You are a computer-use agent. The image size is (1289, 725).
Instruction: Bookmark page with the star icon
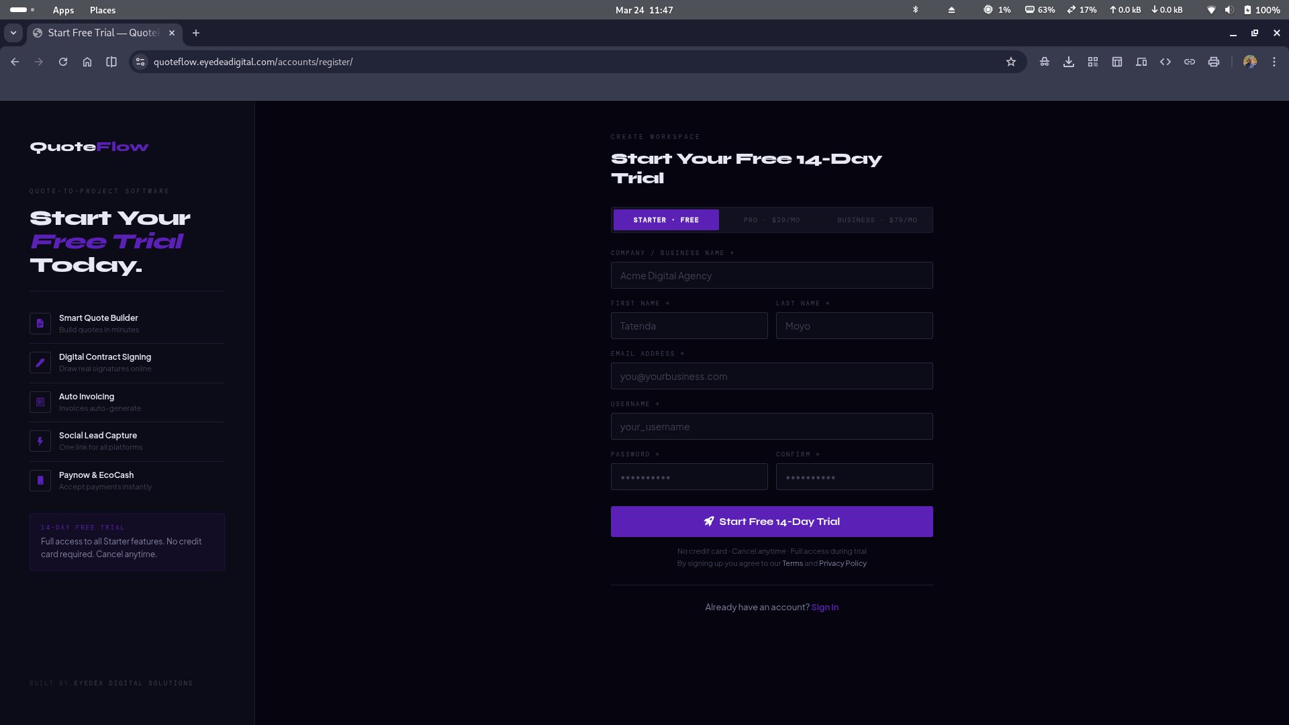(x=1011, y=62)
